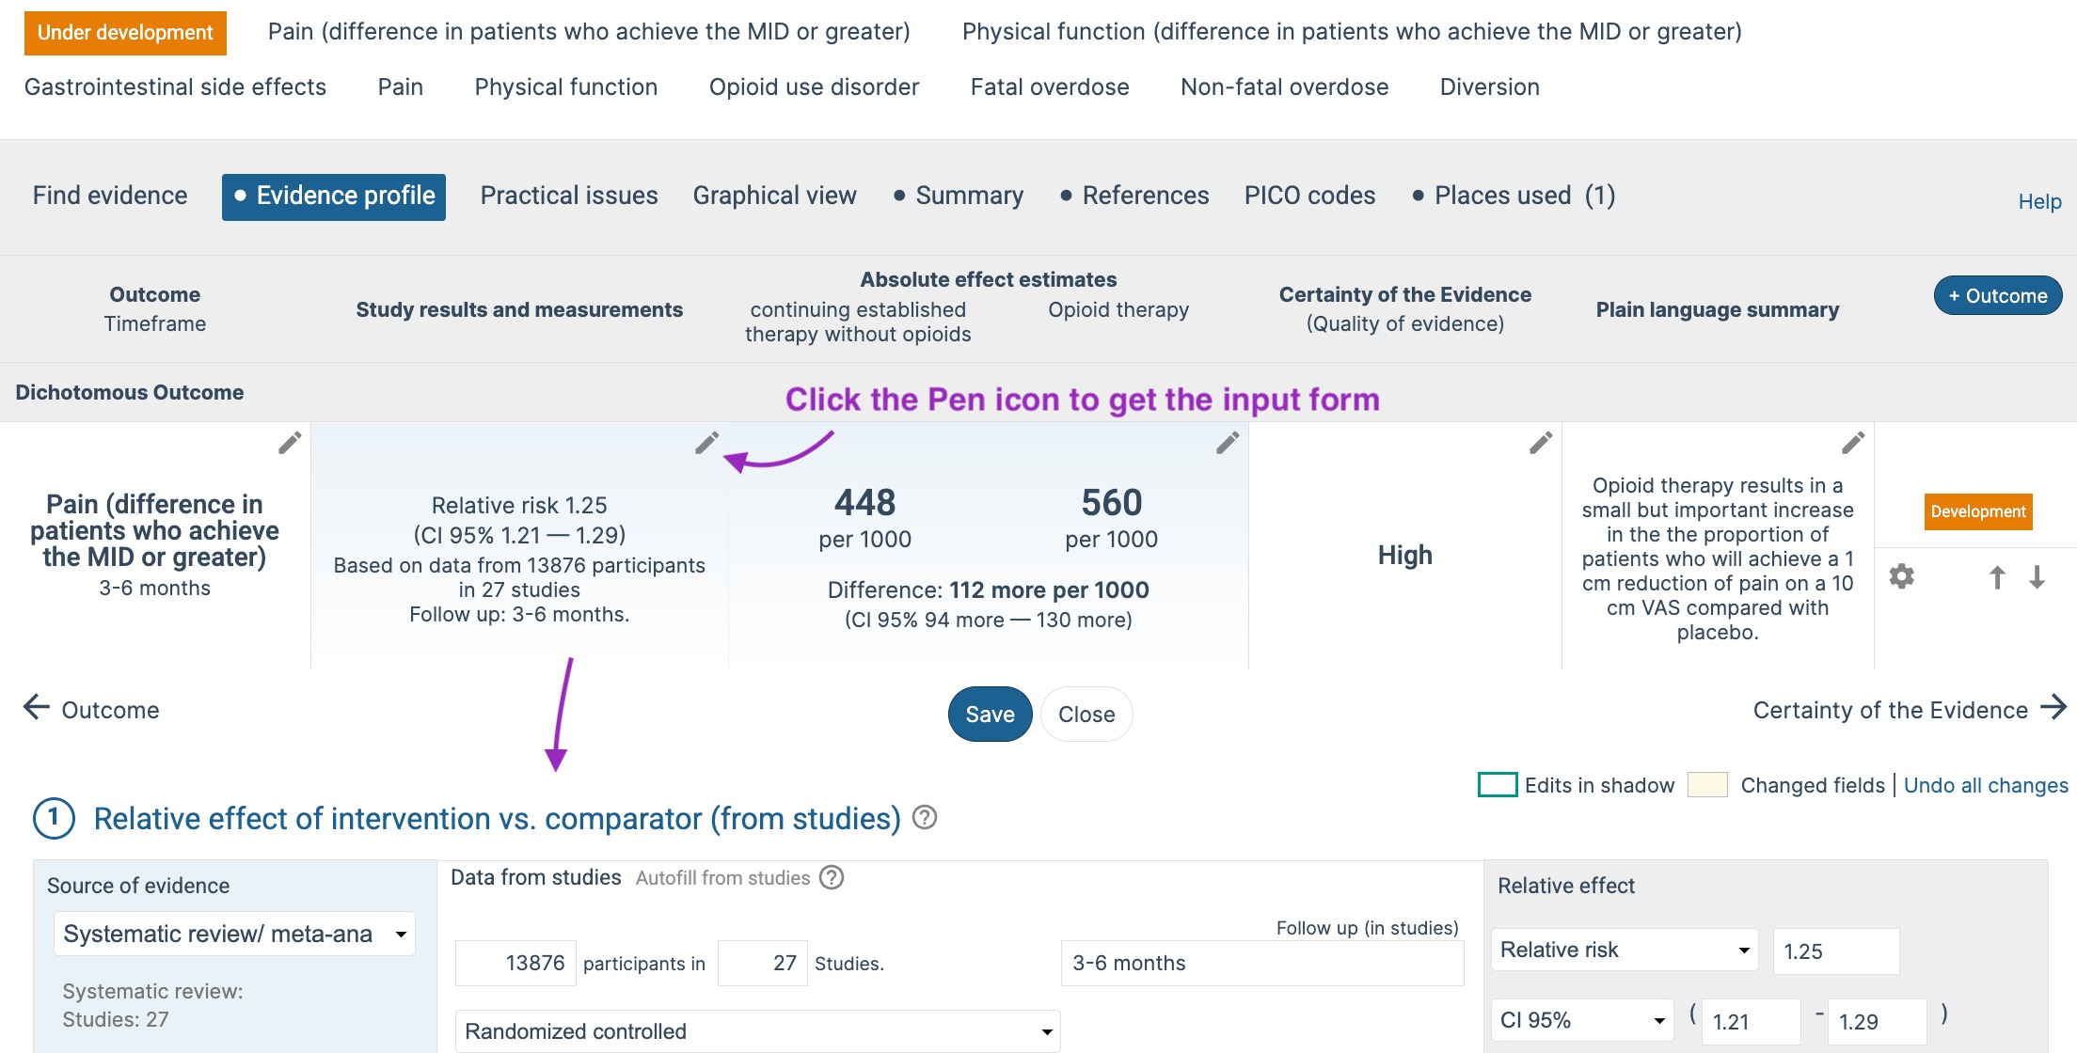Click the pen icon in Outcome cell
The width and height of the screenshot is (2077, 1053).
pyautogui.click(x=290, y=443)
